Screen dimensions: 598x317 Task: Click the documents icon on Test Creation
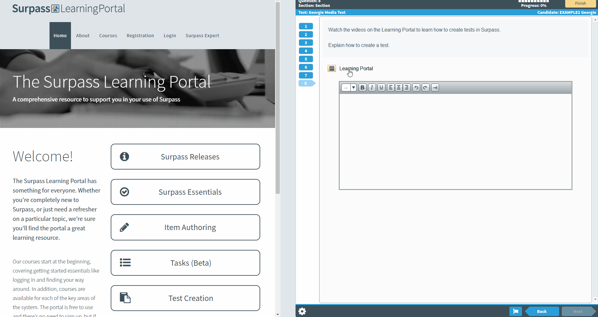coord(125,298)
